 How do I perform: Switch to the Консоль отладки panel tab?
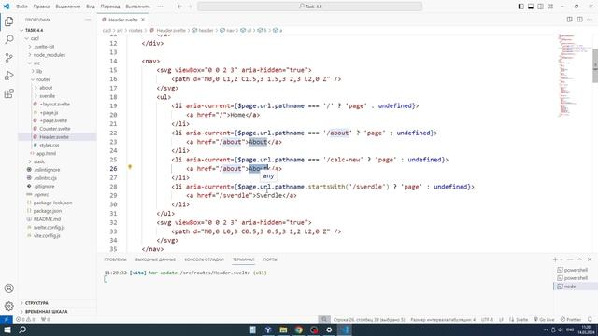tap(204, 259)
